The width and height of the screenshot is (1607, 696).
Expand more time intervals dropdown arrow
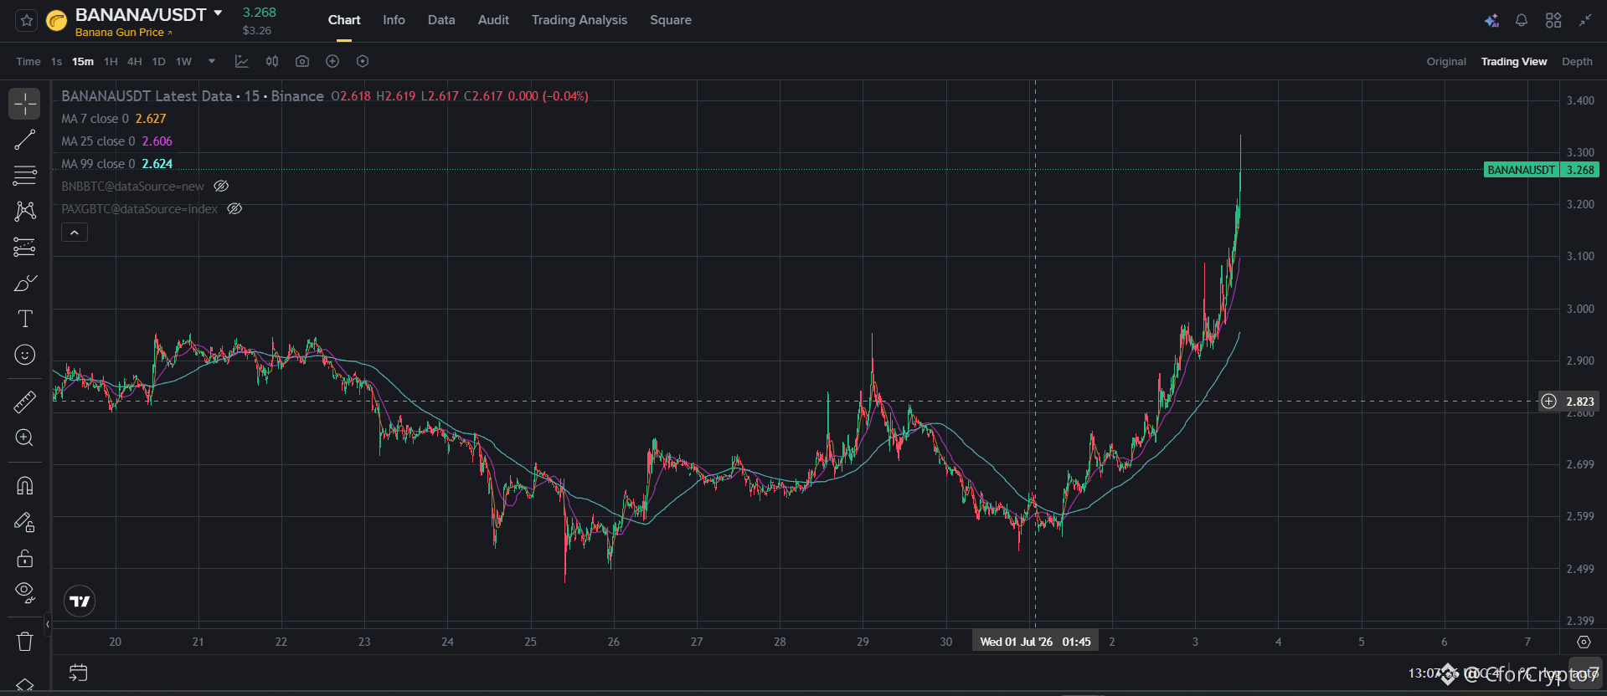click(212, 61)
